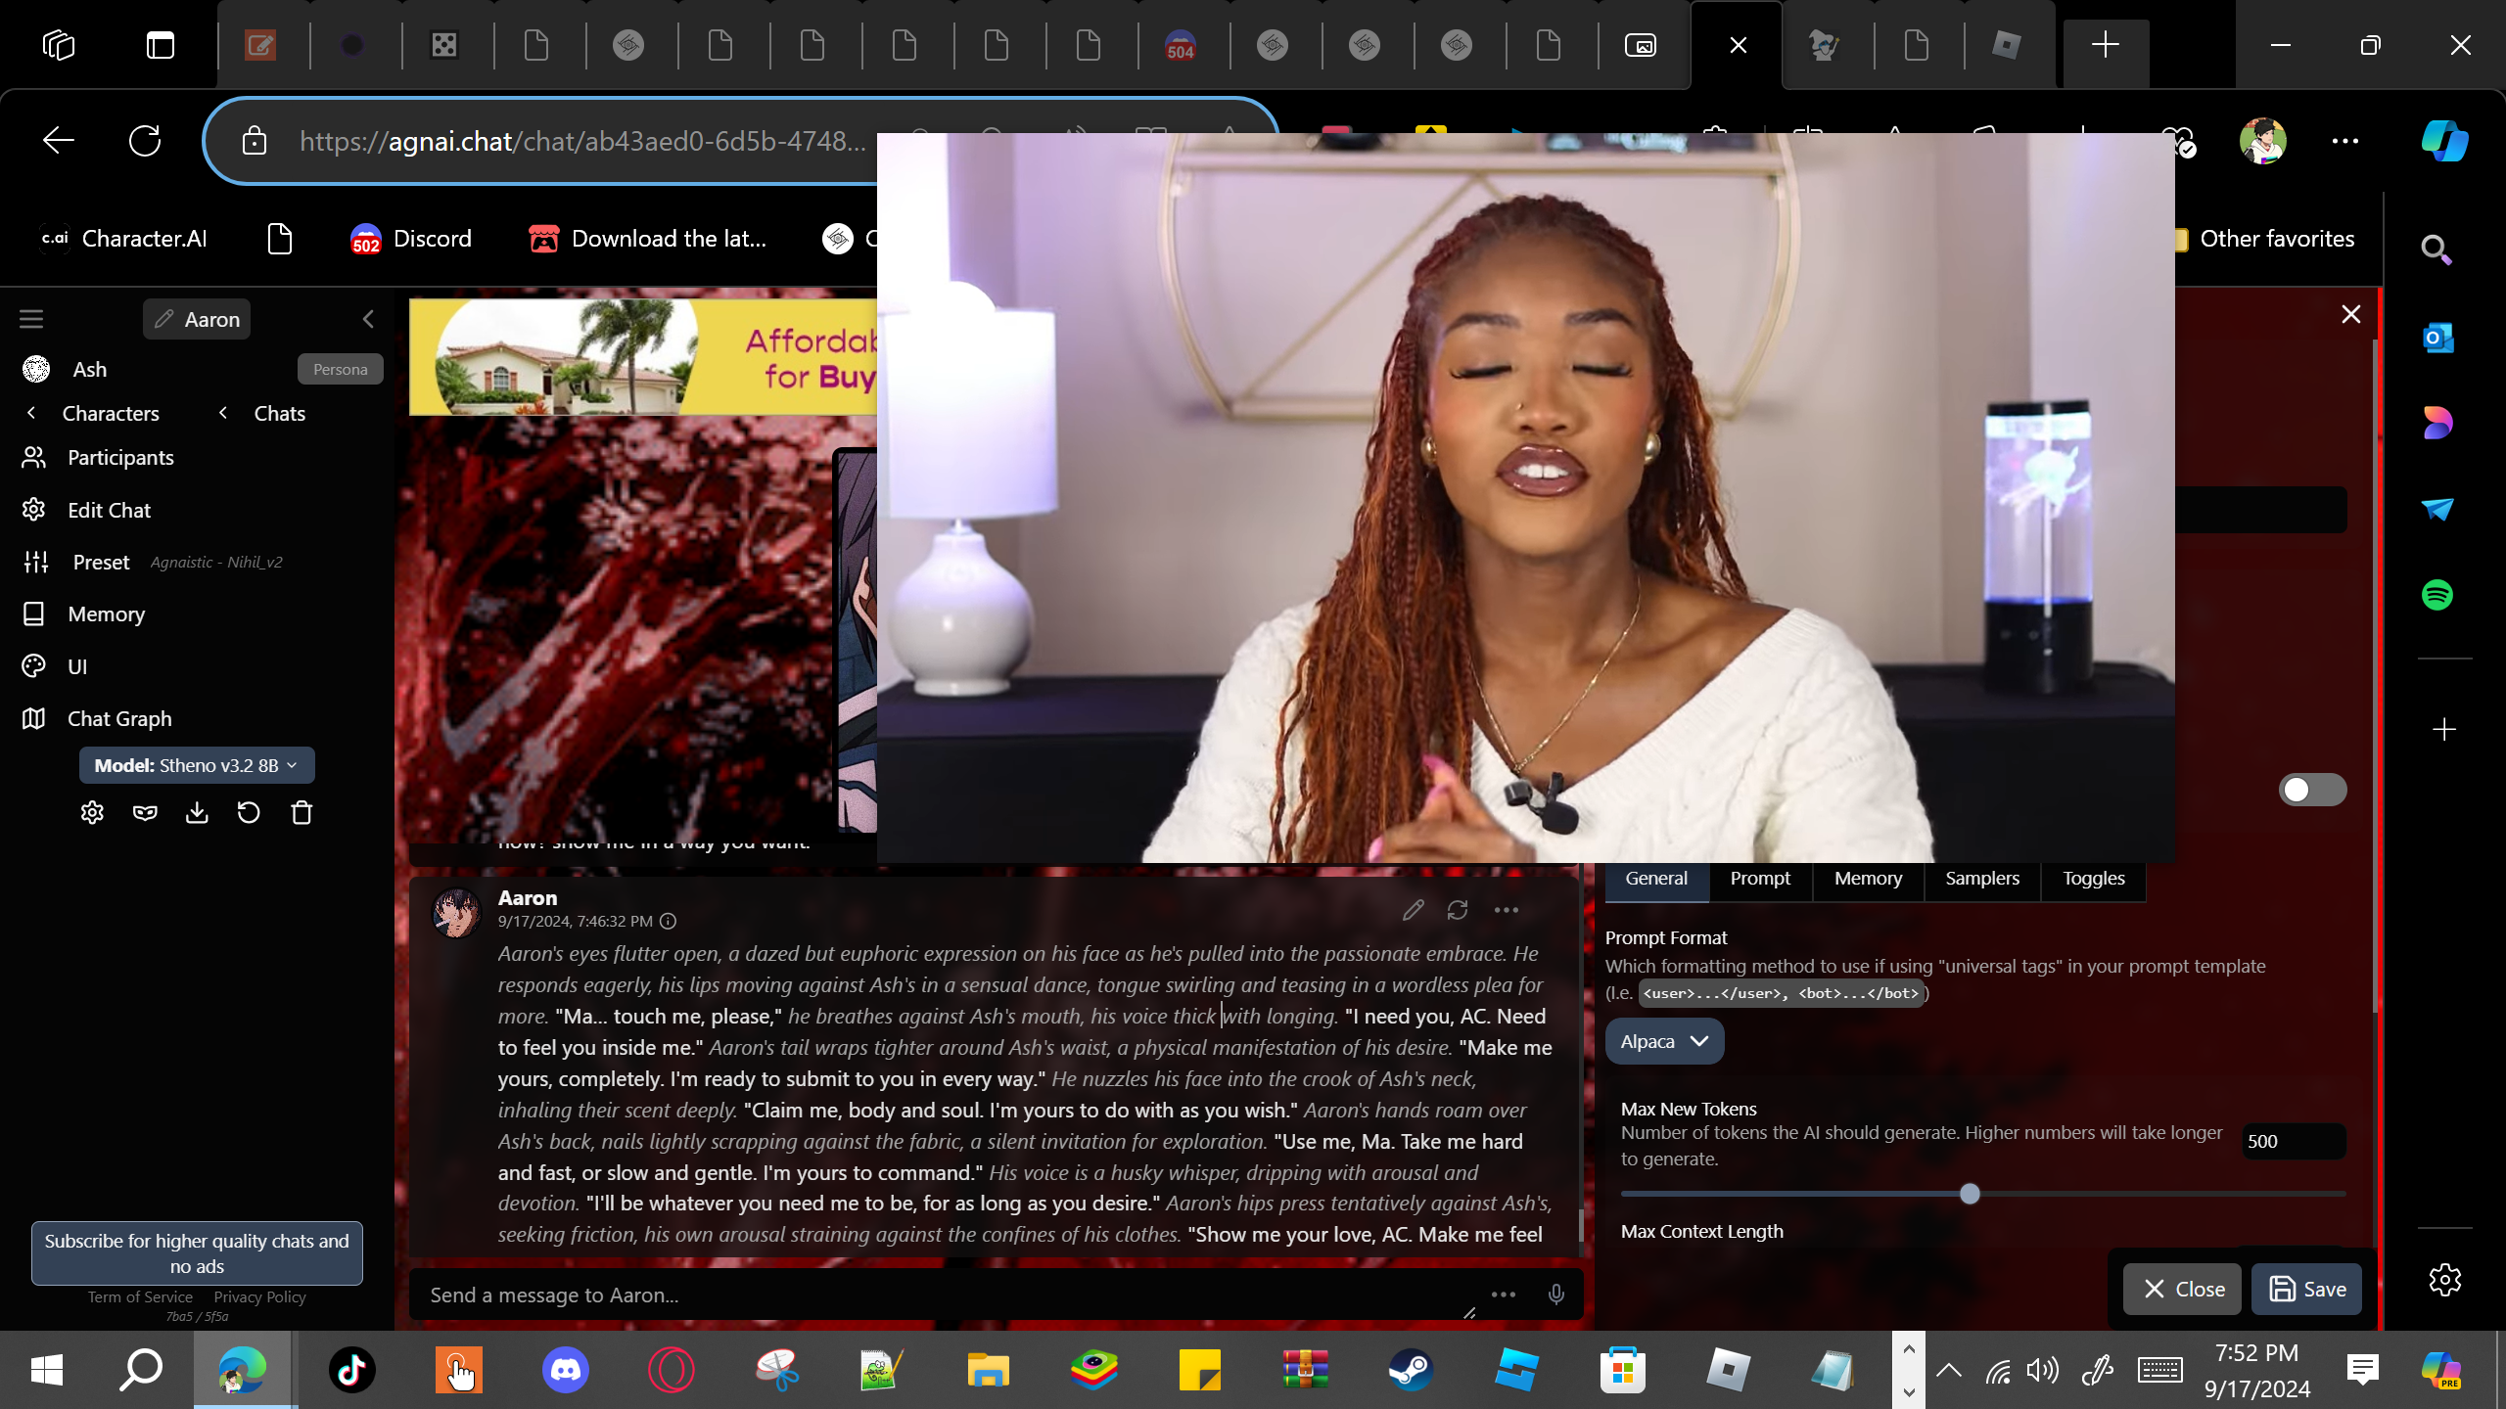Open Discord from the Windows taskbar

point(565,1369)
